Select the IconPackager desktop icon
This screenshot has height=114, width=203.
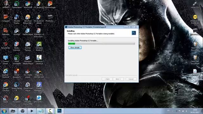point(50,5)
